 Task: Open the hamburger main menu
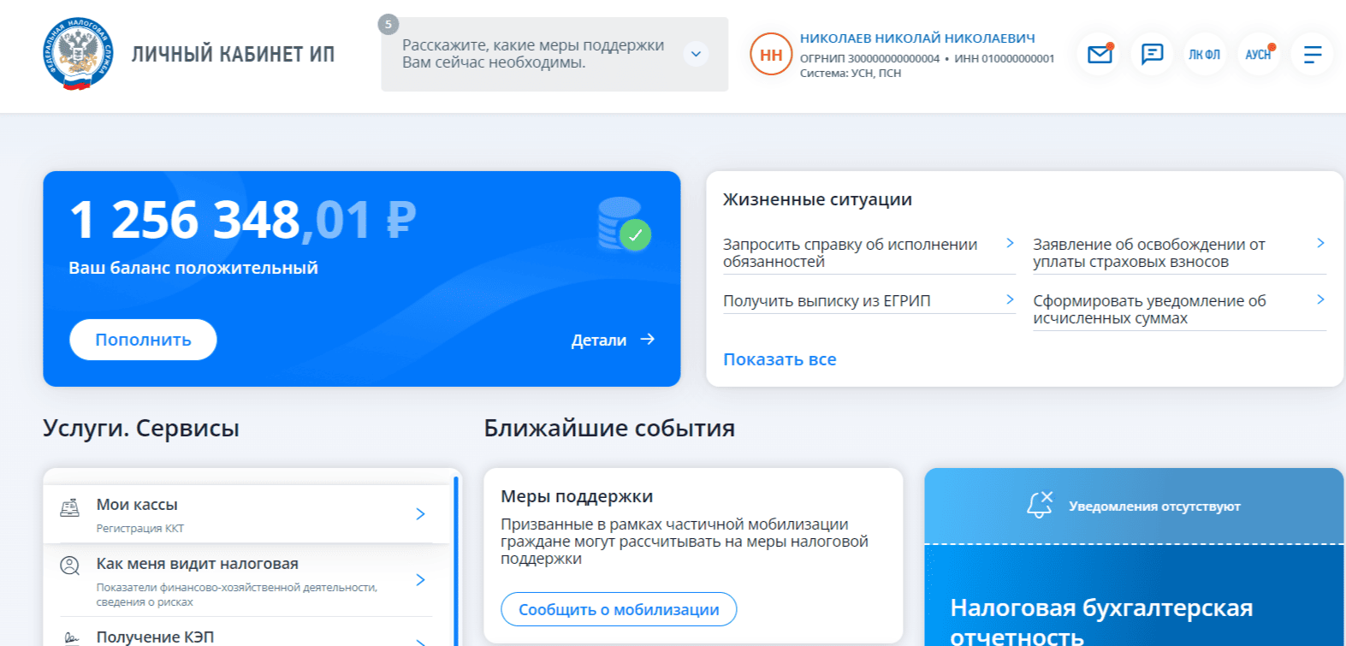click(x=1313, y=54)
